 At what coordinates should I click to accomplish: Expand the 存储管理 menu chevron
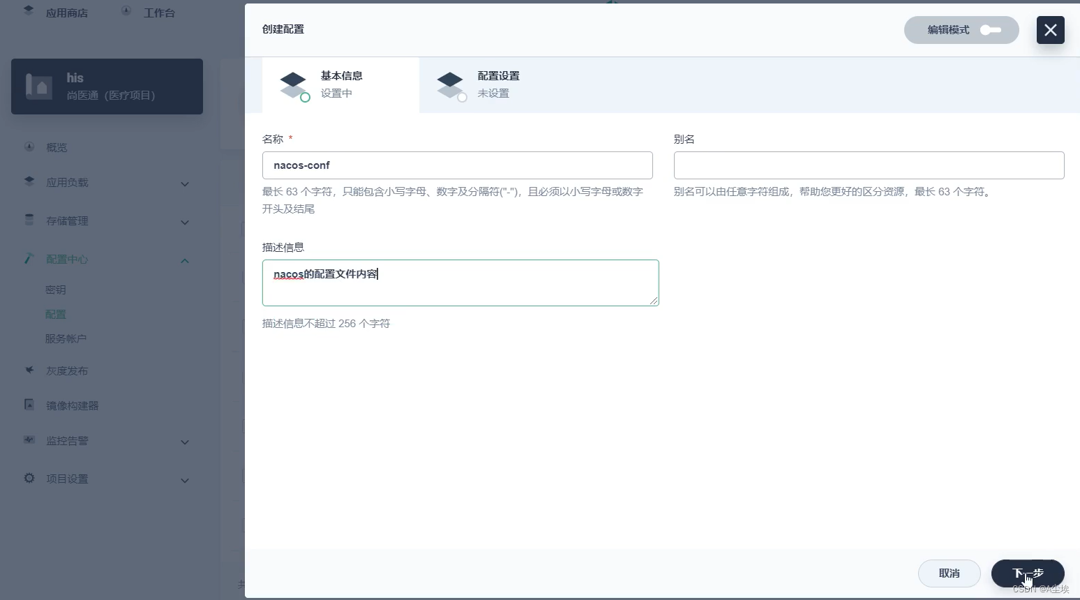pos(185,223)
